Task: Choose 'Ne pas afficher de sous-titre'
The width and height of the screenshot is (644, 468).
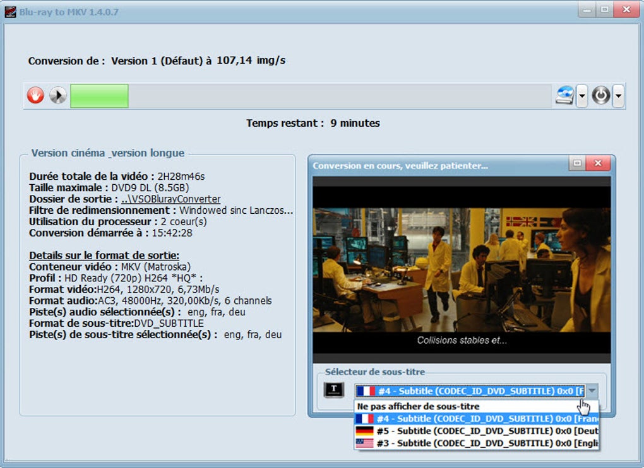Action: coord(477,406)
